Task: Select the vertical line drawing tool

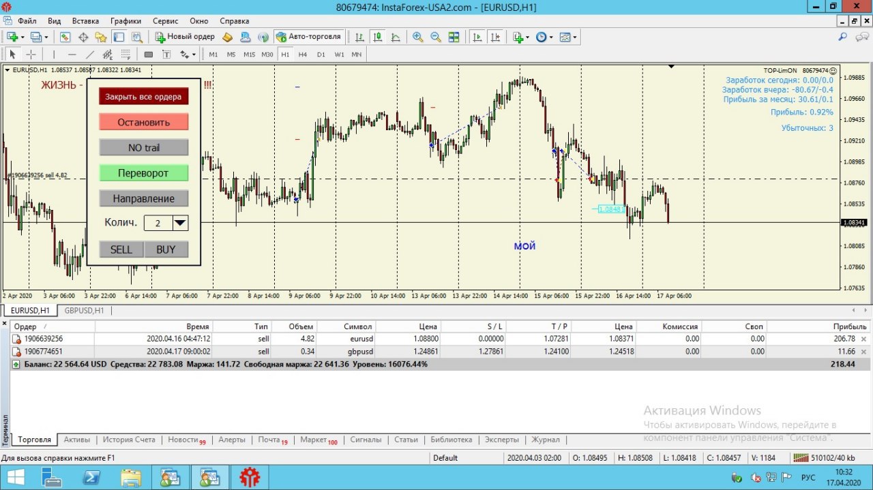Action: [54, 55]
